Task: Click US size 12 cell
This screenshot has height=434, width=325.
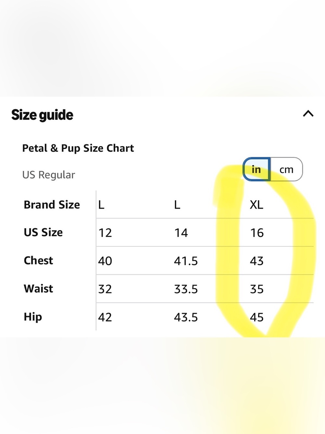Action: (x=105, y=233)
